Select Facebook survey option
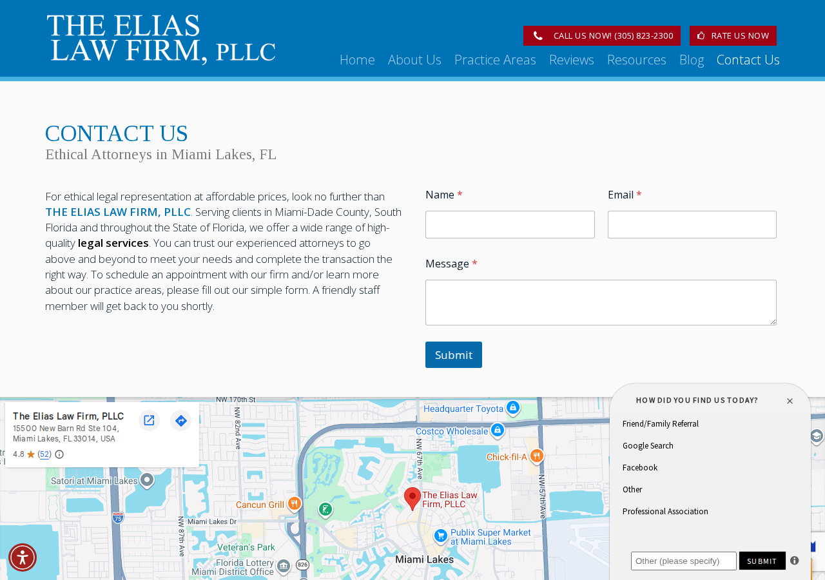The image size is (825, 580). click(640, 468)
